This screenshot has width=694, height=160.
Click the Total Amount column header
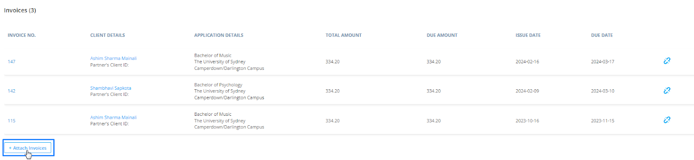344,35
